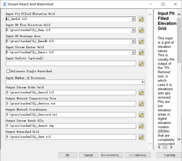Image resolution: width=182 pixels, height=161 pixels.
Task: Click Output Network Connectivity Tree path field
Action: (x=71, y=104)
